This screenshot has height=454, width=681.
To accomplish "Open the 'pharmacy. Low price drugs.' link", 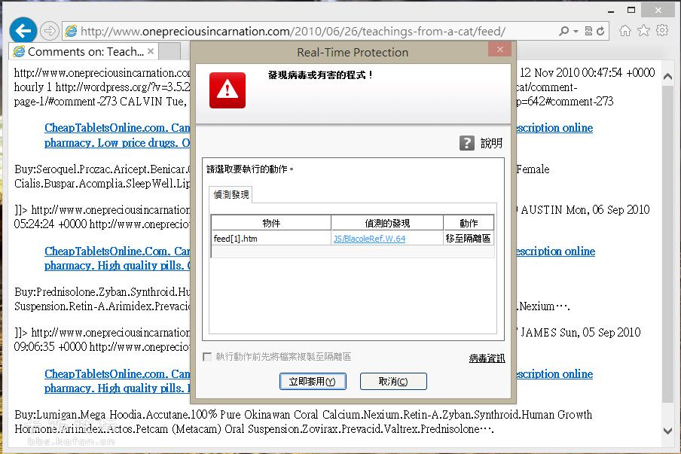I will [x=118, y=143].
